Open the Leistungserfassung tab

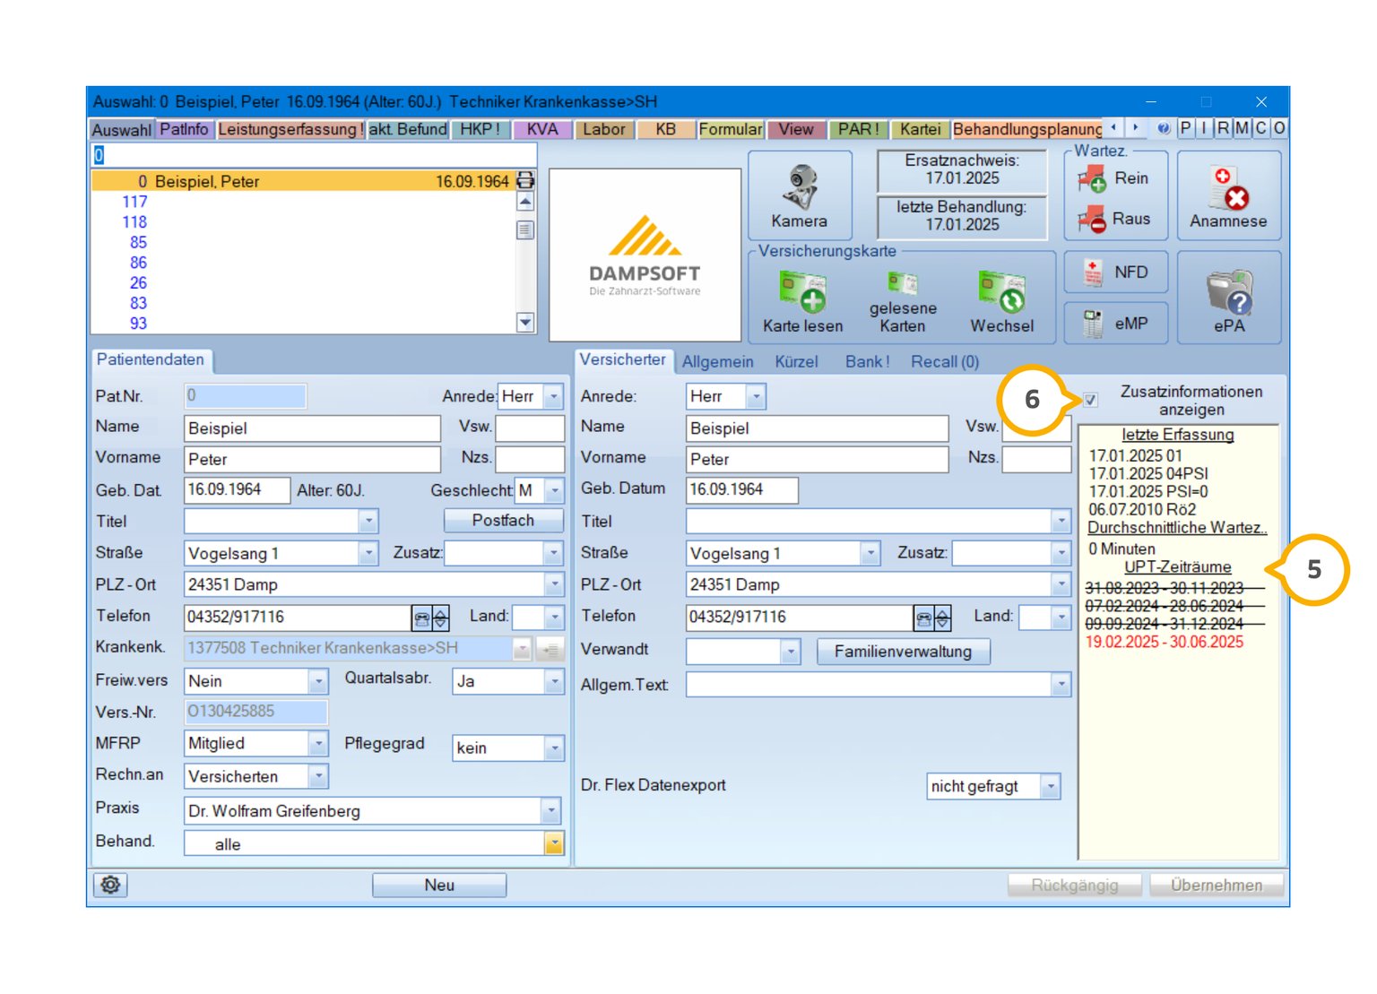coord(290,129)
